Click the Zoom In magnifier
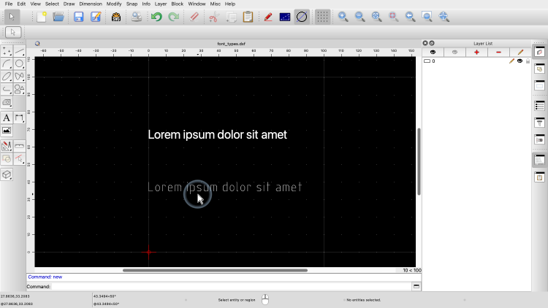548x308 pixels. pos(343,17)
